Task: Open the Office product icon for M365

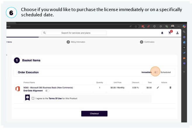Action: coord(18,89)
